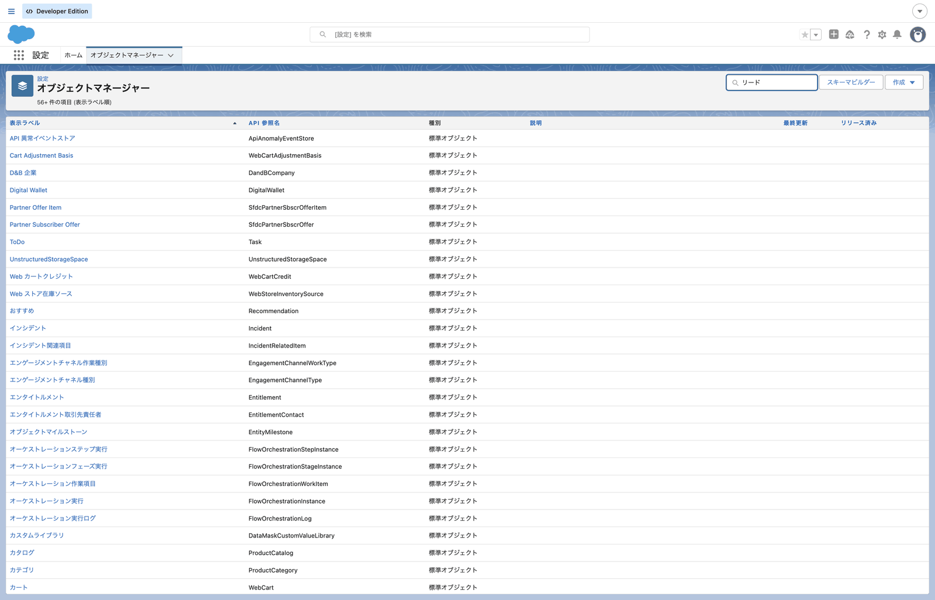Open the おすすめ object link
Image resolution: width=935 pixels, height=600 pixels.
[x=22, y=311]
